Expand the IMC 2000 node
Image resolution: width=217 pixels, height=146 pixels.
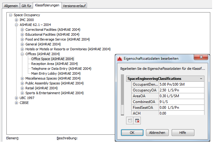(x=16, y=20)
